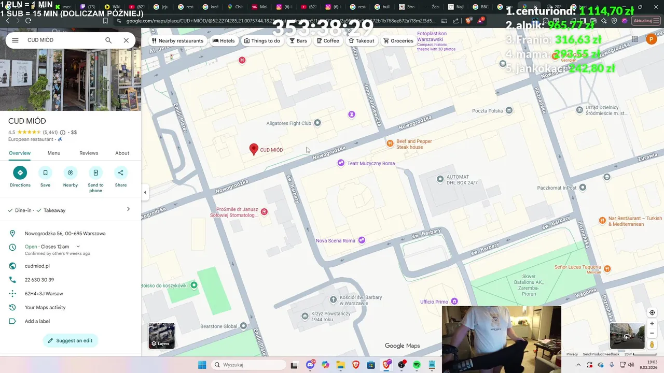Image resolution: width=664 pixels, height=373 pixels.
Task: Click Señor Lucas Taqueria marker
Action: [x=607, y=268]
